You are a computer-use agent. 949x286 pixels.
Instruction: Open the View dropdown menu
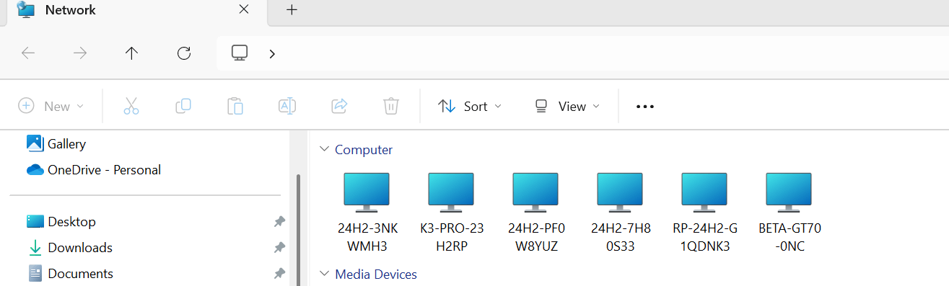pyautogui.click(x=567, y=106)
